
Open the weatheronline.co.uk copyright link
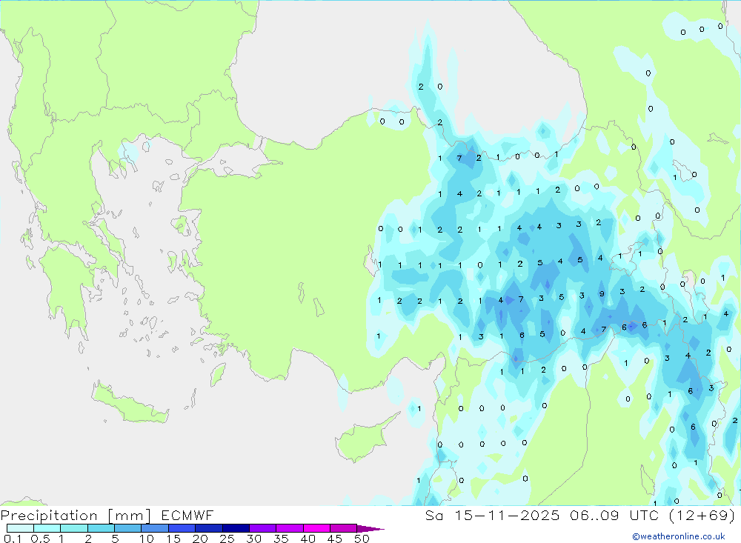(679, 536)
